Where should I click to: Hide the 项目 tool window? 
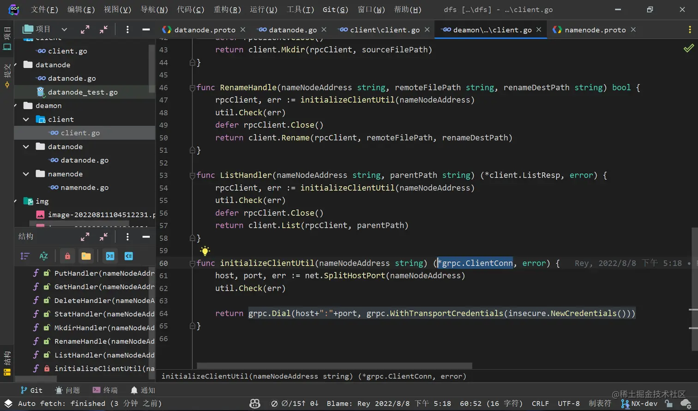click(146, 30)
